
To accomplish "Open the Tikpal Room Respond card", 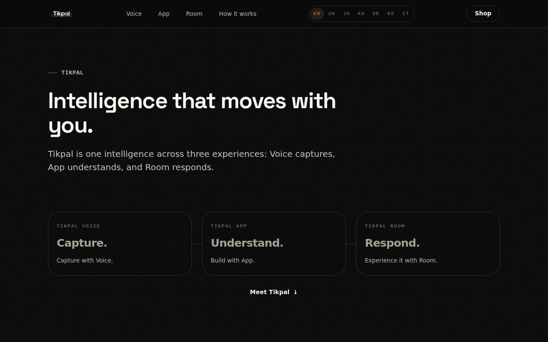I will (428, 244).
